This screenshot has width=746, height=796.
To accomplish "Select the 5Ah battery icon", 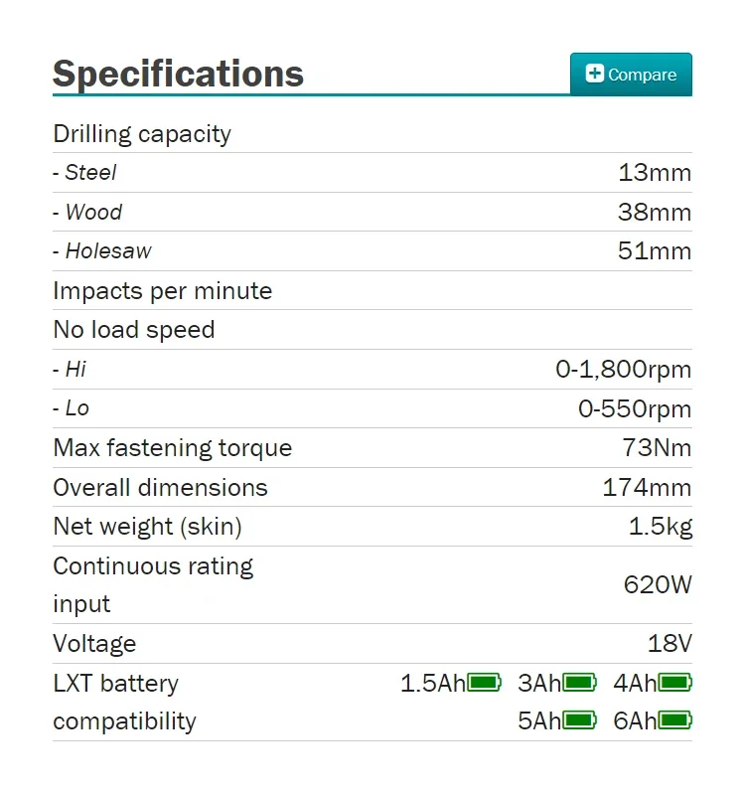I will click(x=579, y=719).
